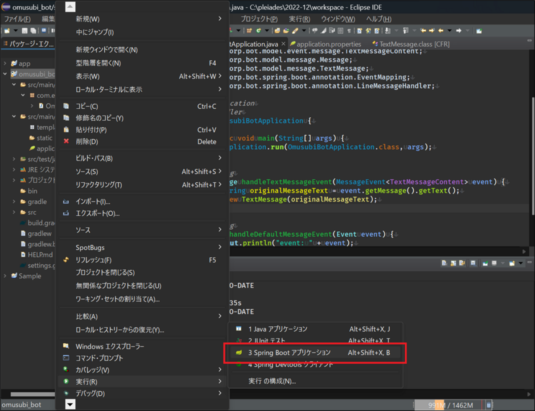Click the Last Edit Location icon

coord(423,31)
